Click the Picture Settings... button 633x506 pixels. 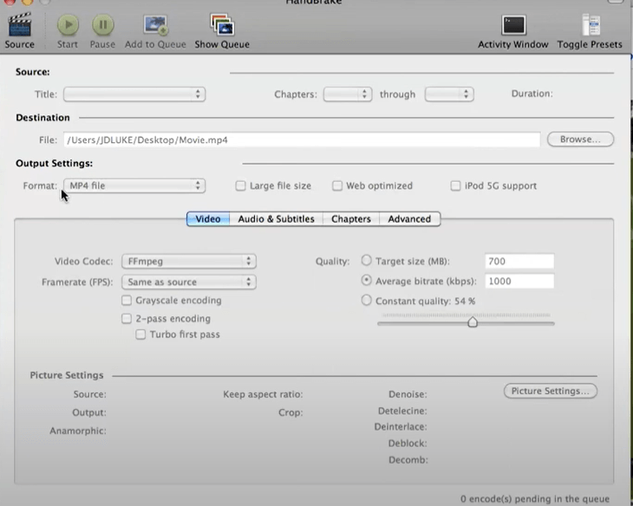click(x=551, y=391)
